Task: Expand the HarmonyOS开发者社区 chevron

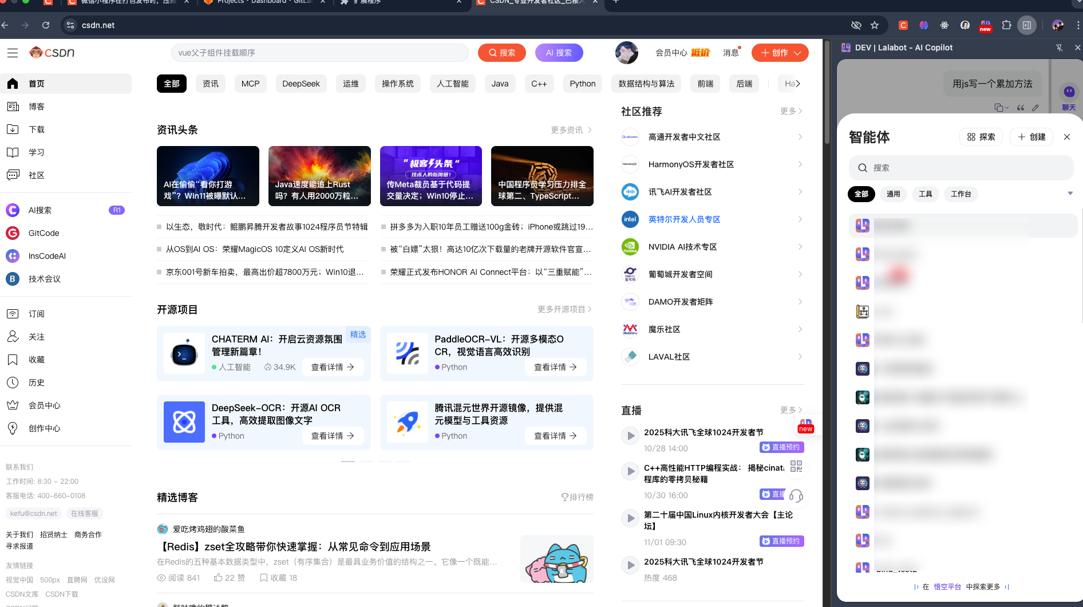Action: (x=800, y=164)
